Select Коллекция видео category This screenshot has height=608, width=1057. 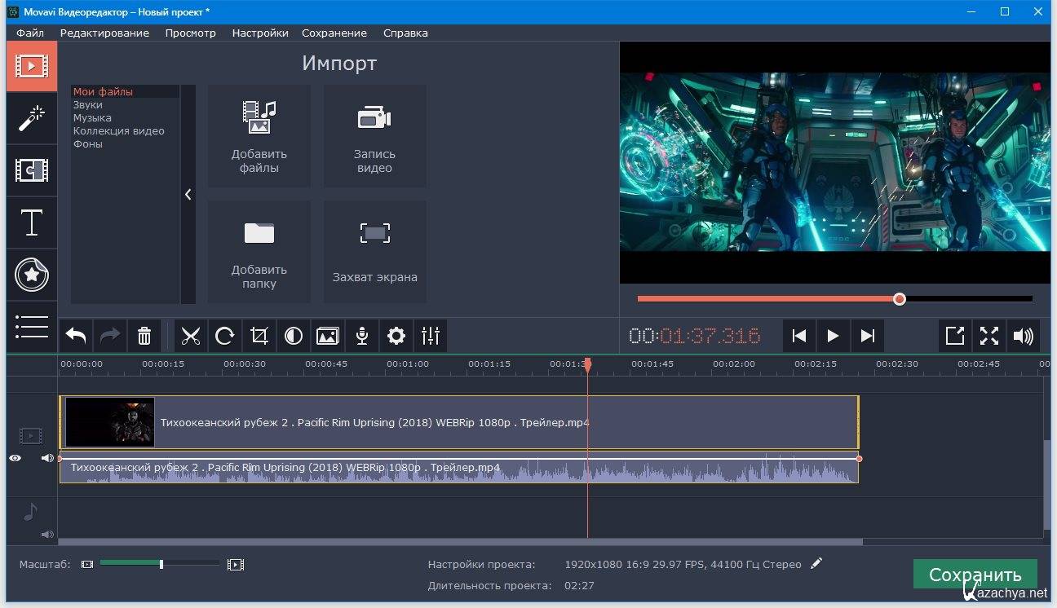[x=119, y=131]
